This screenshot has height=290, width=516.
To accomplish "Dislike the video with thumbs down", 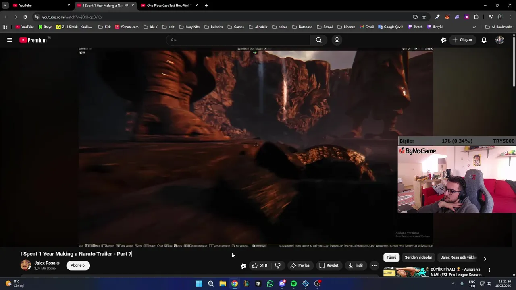I will click(278, 265).
